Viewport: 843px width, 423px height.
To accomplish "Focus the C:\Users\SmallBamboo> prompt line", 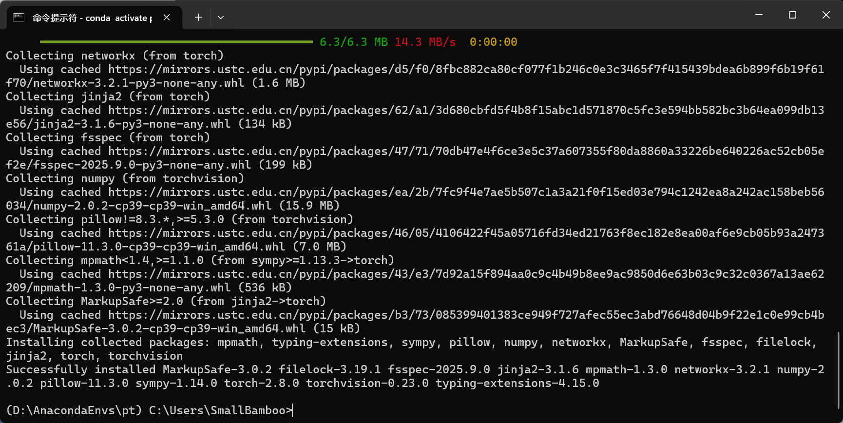I will tap(149, 410).
